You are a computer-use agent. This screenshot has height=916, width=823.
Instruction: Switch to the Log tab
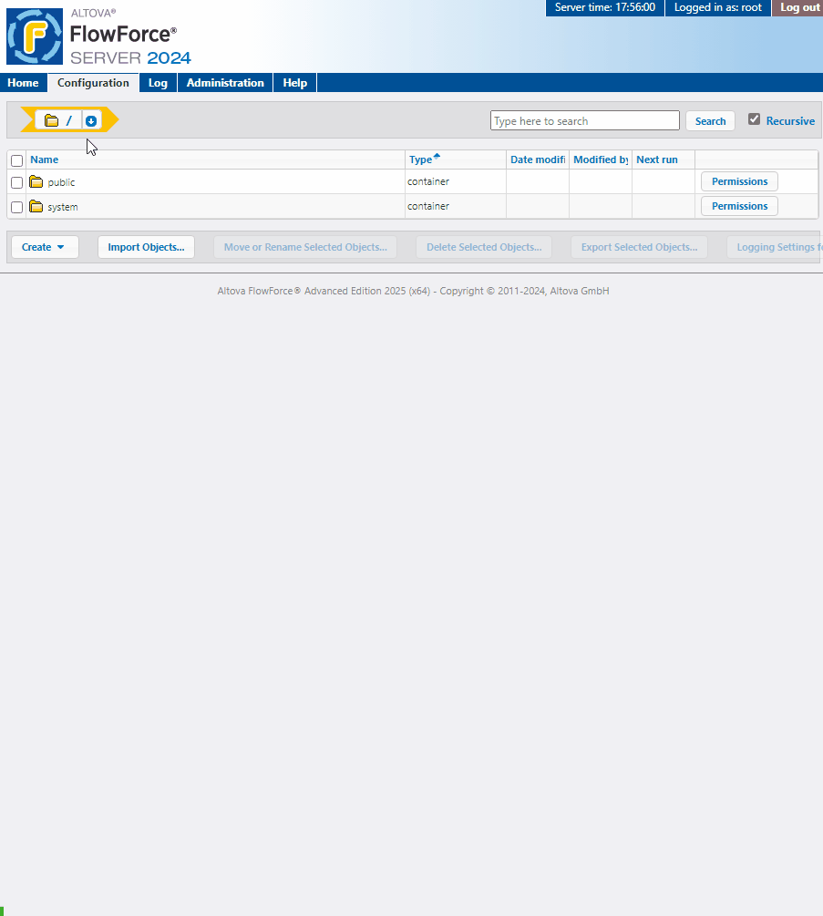(x=158, y=83)
